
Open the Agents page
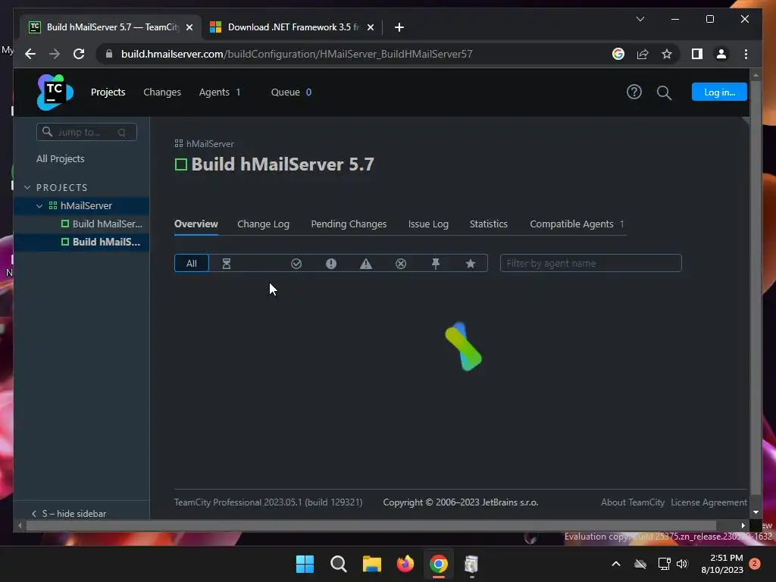[x=219, y=92]
